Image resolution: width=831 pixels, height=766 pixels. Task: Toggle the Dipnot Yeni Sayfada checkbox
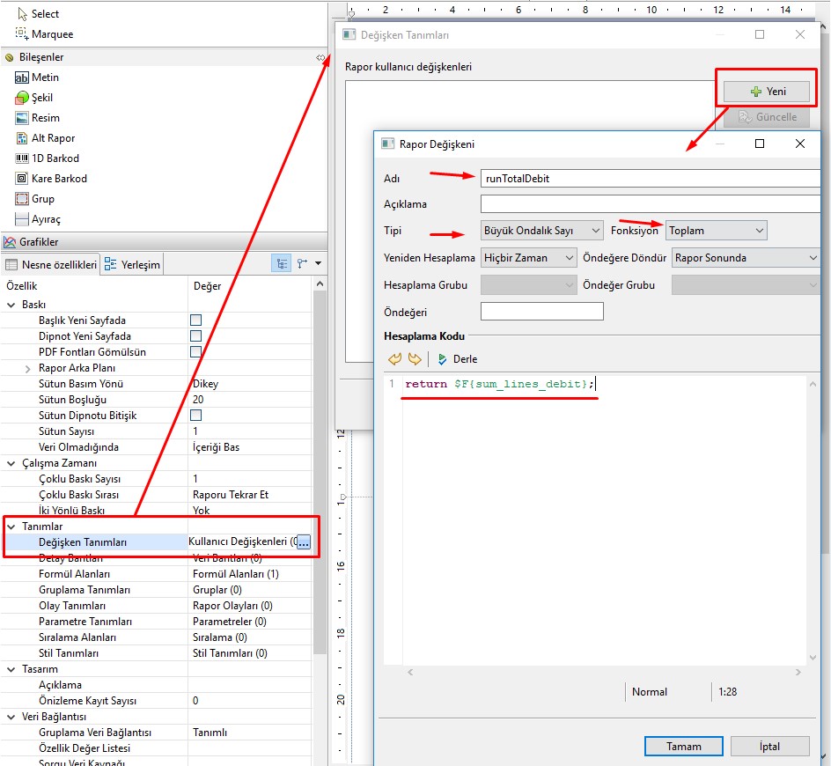[x=196, y=336]
